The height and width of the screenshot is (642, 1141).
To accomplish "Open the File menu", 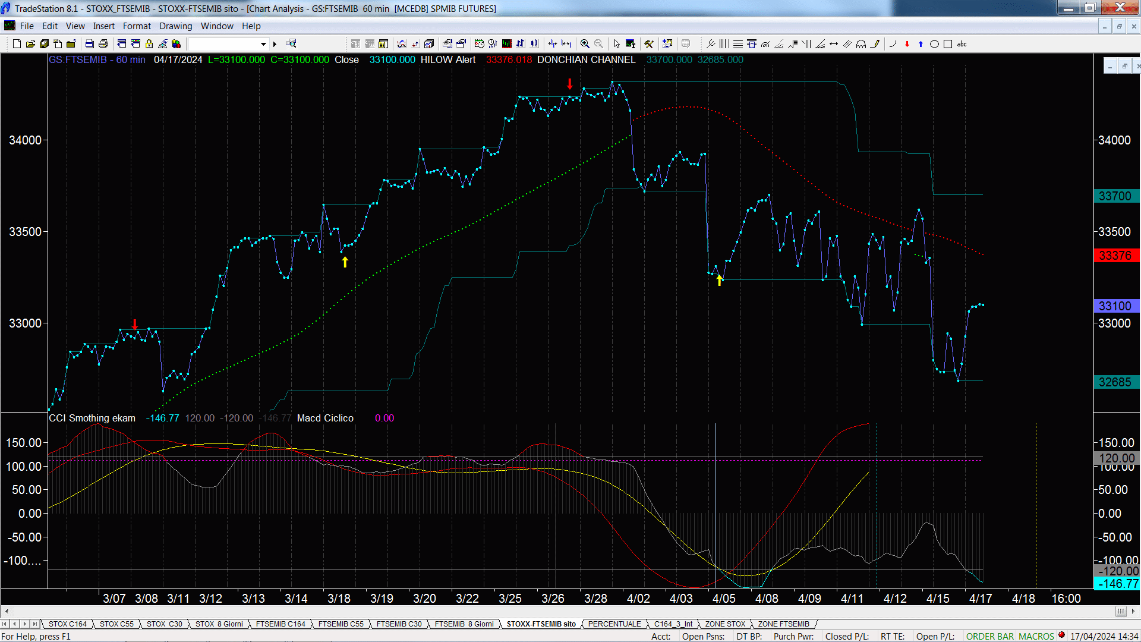I will (x=27, y=26).
